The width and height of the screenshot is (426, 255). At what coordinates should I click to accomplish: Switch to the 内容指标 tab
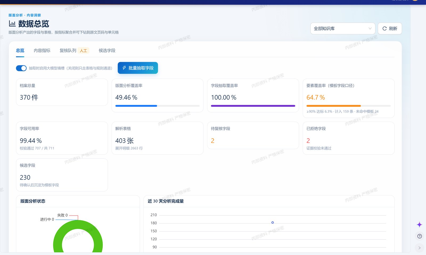(x=42, y=50)
